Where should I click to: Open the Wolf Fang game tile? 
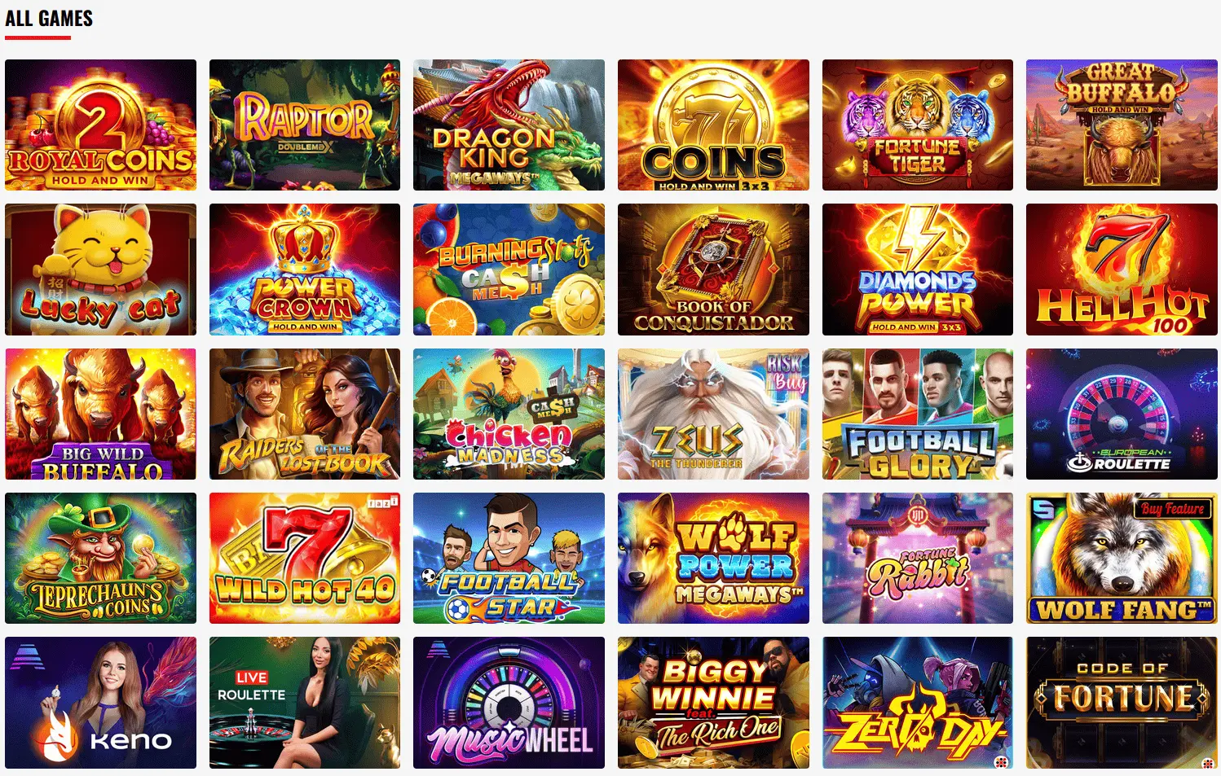point(1122,558)
